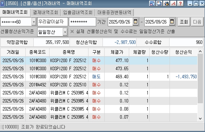205x132 pixels.
Task: Click the 조회 search button
Action: coord(184,22)
